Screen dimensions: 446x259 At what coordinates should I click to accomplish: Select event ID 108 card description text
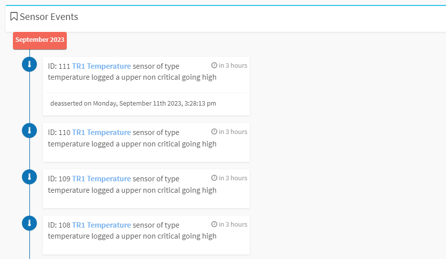click(x=132, y=231)
